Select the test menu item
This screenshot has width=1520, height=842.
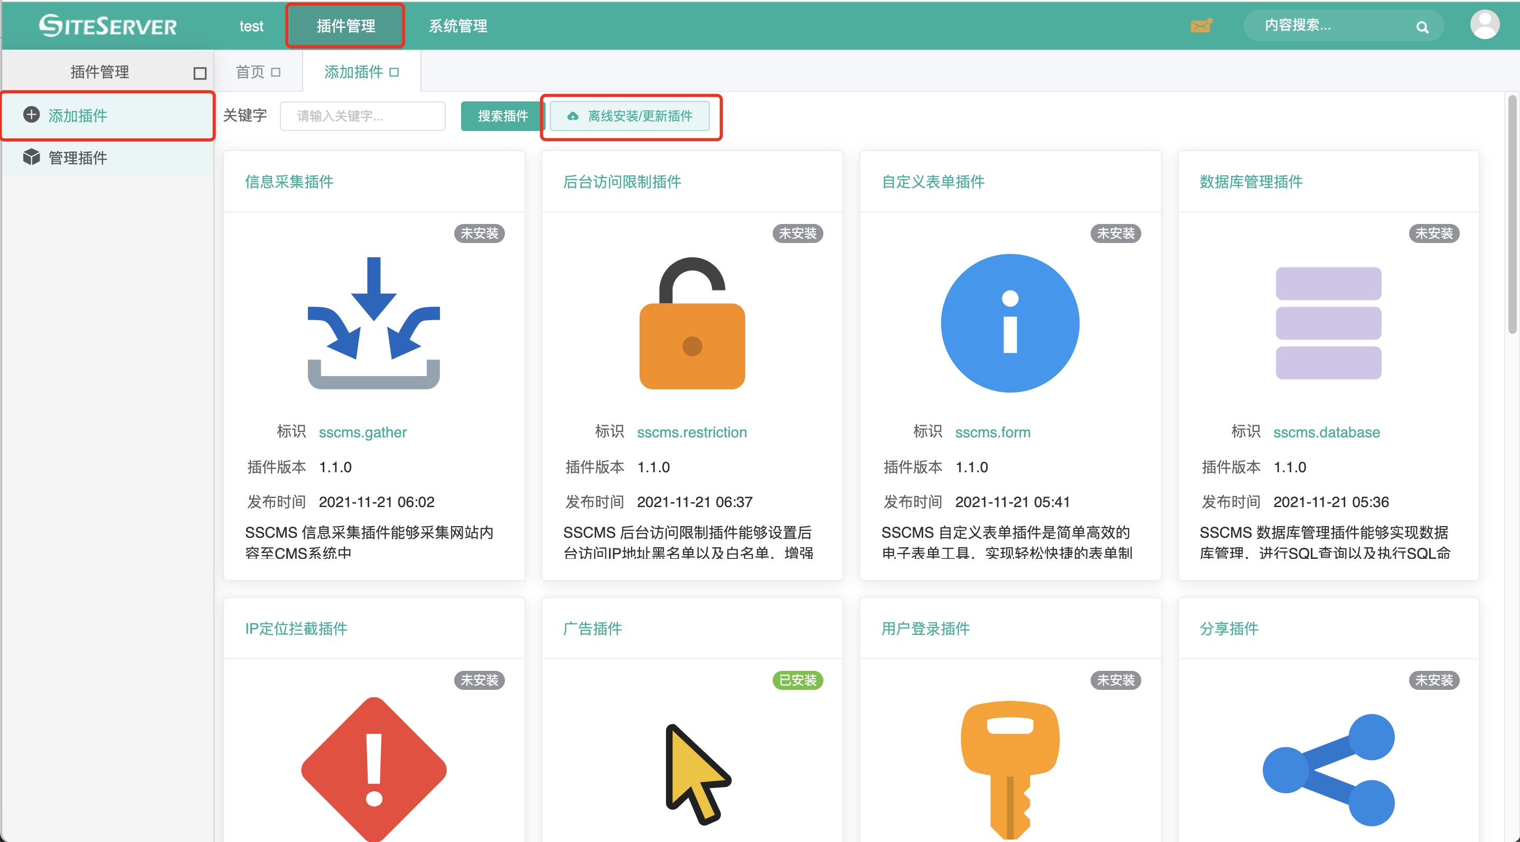pyautogui.click(x=251, y=26)
